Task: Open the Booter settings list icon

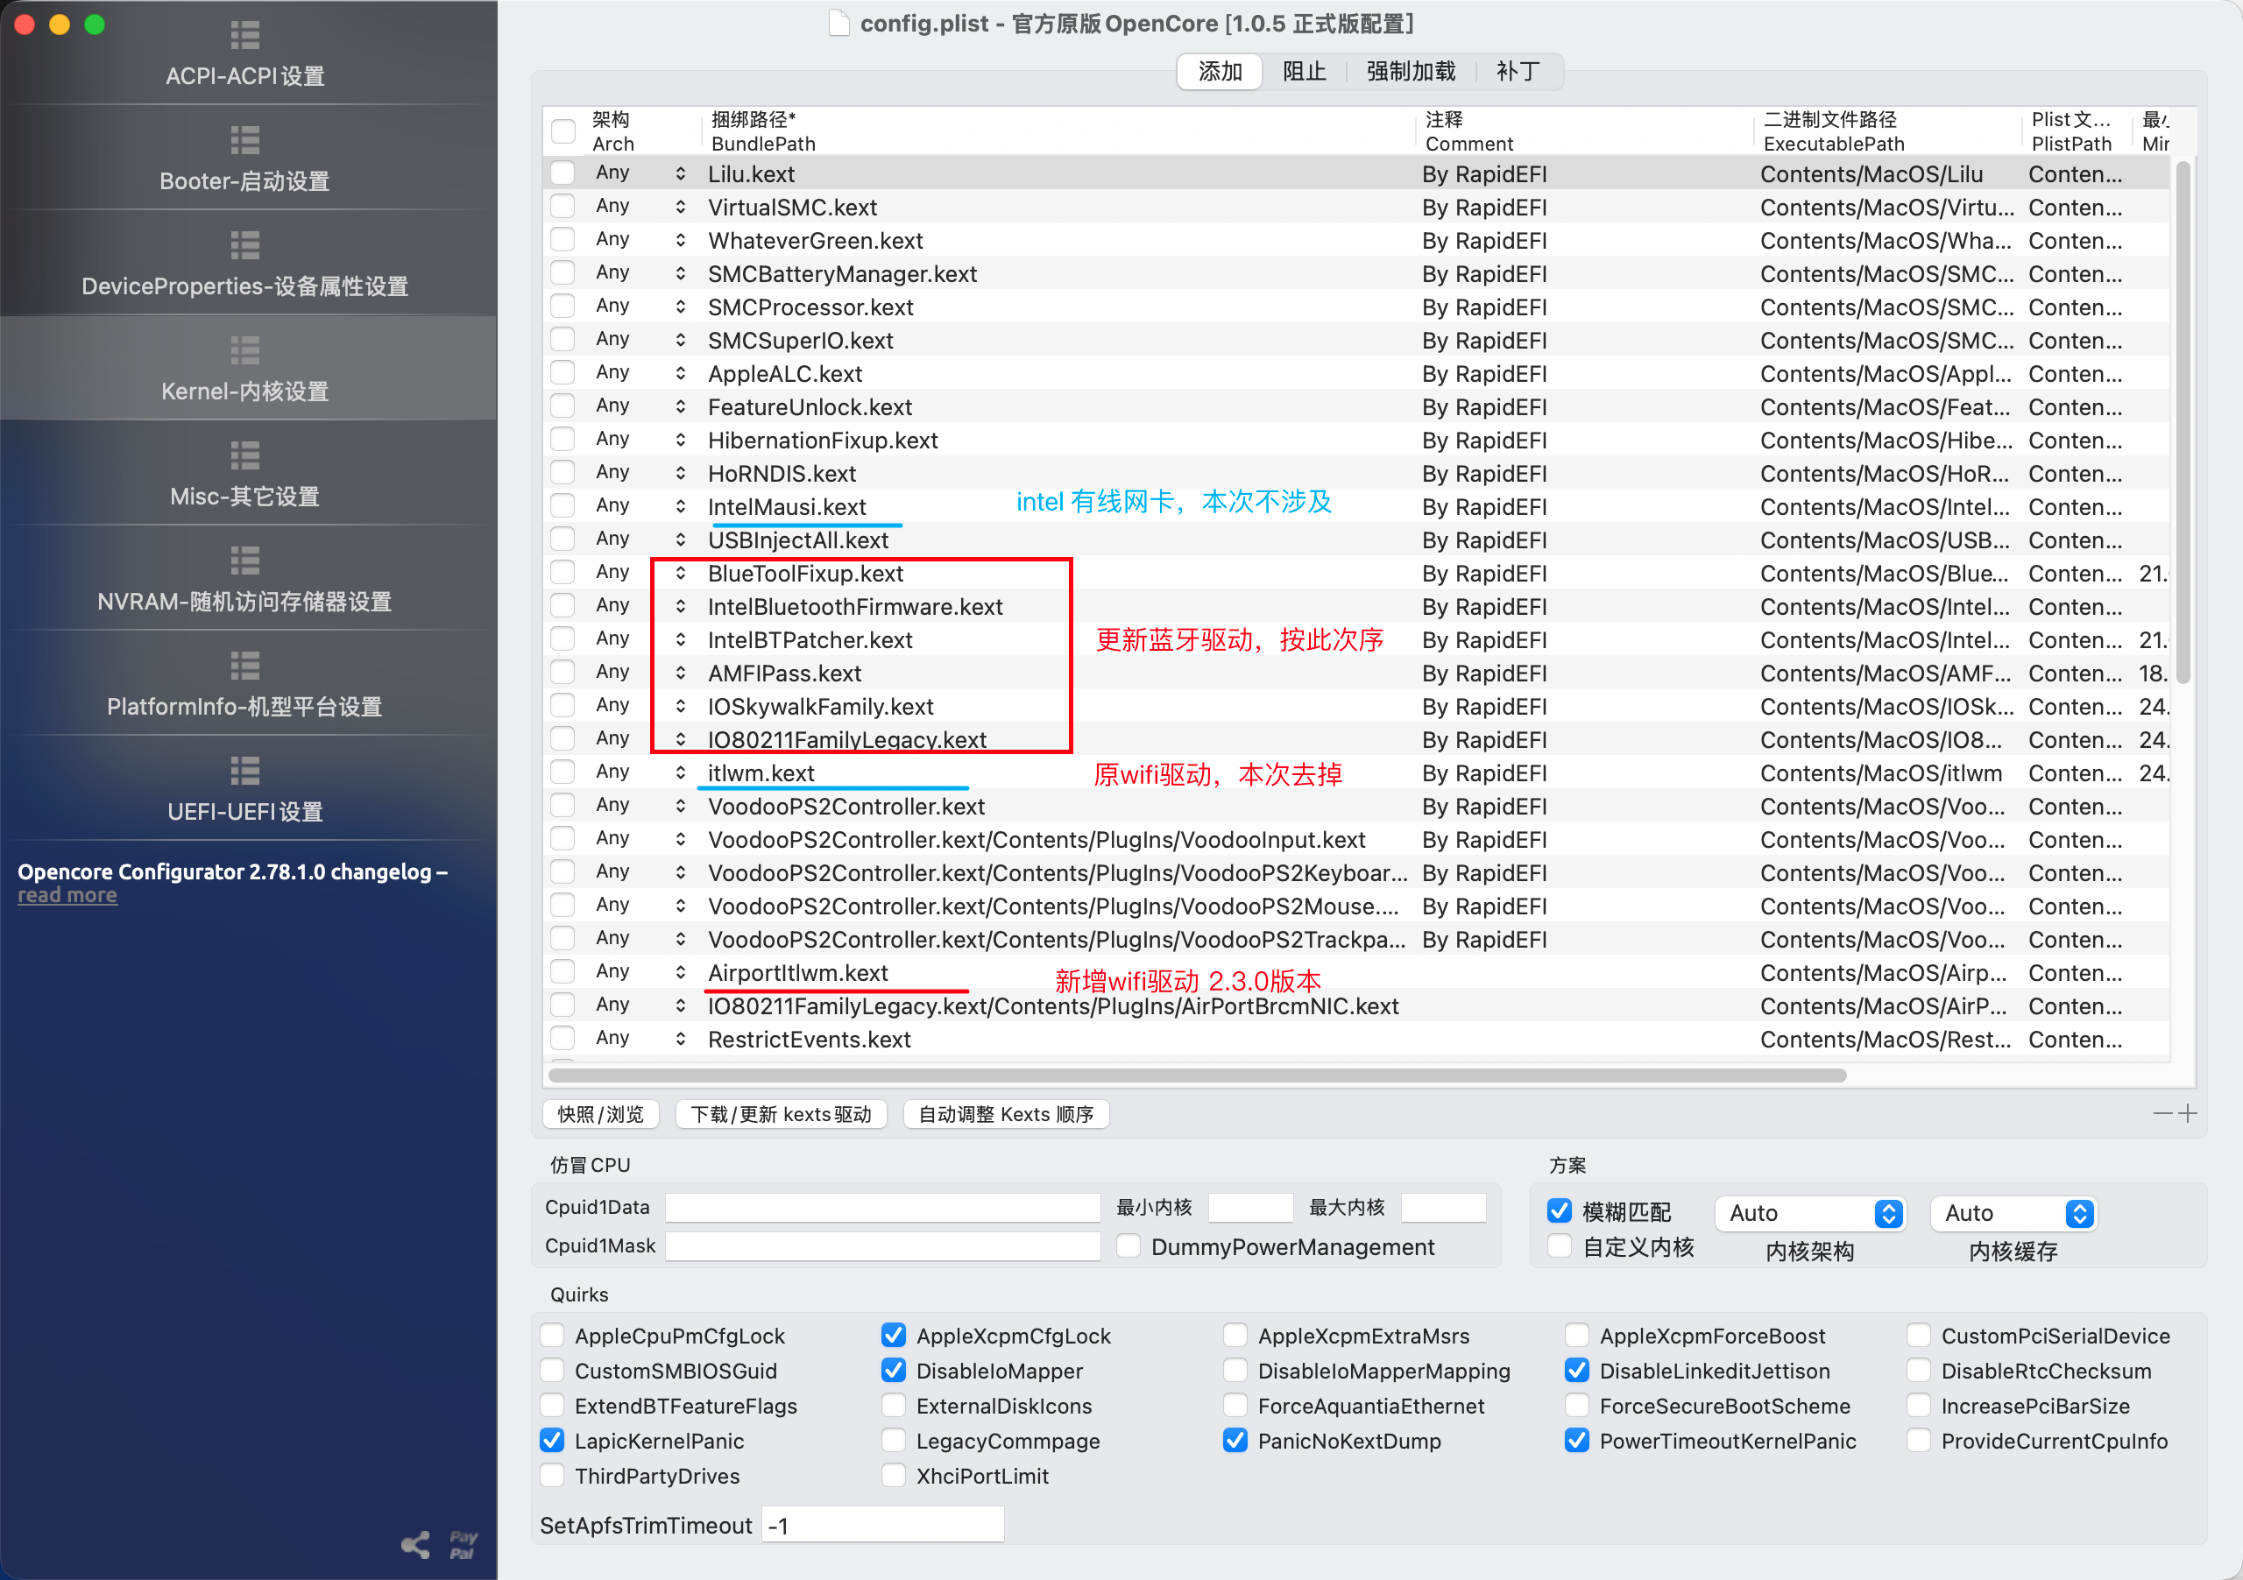Action: click(244, 141)
